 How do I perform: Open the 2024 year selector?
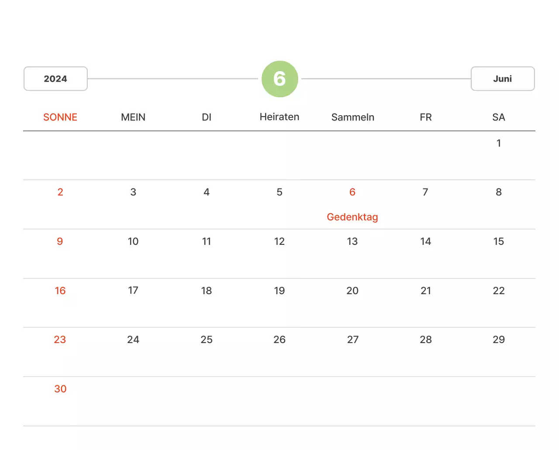tap(55, 79)
